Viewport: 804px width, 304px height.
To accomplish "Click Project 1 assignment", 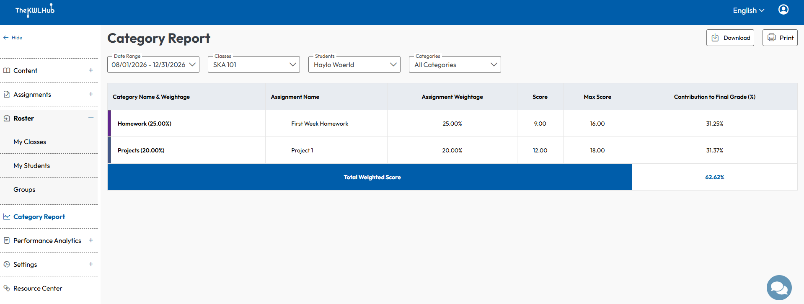I will coord(302,150).
